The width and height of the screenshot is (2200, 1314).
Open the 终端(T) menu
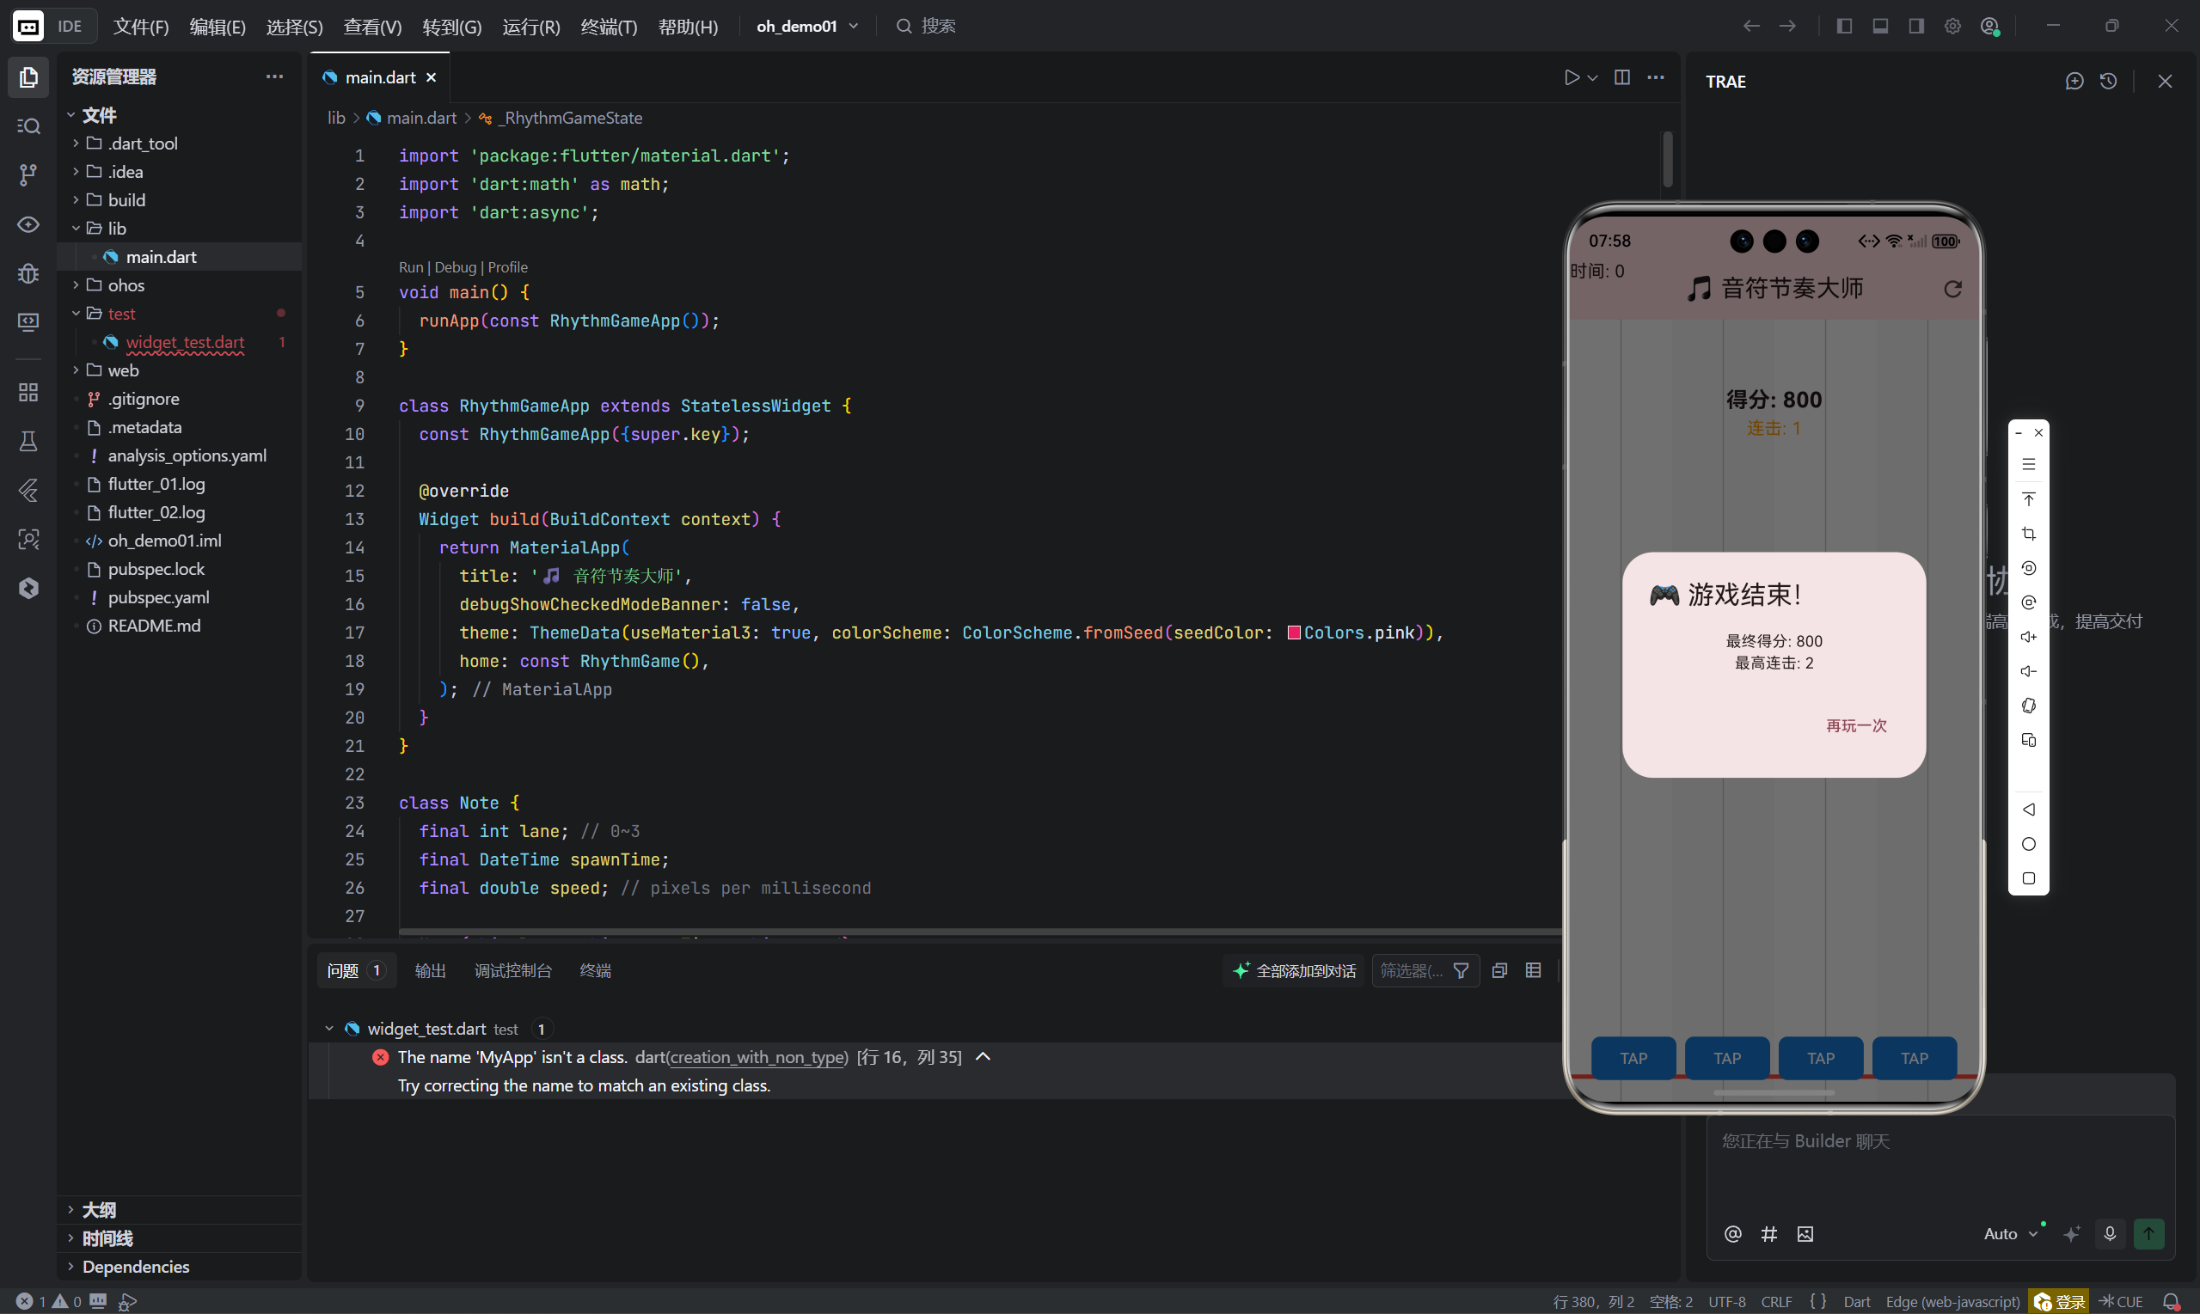pyautogui.click(x=609, y=27)
